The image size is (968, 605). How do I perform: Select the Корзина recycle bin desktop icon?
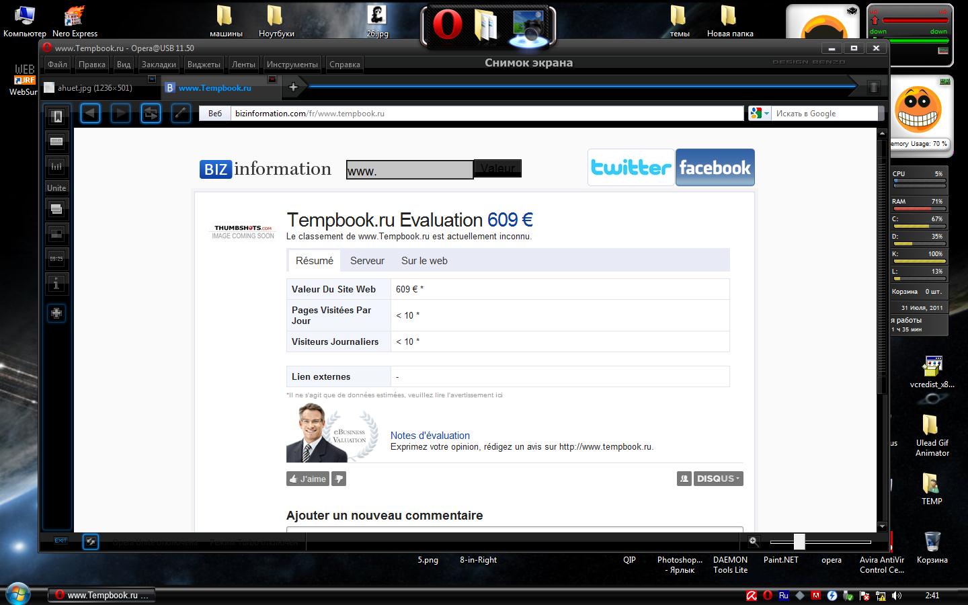click(932, 547)
